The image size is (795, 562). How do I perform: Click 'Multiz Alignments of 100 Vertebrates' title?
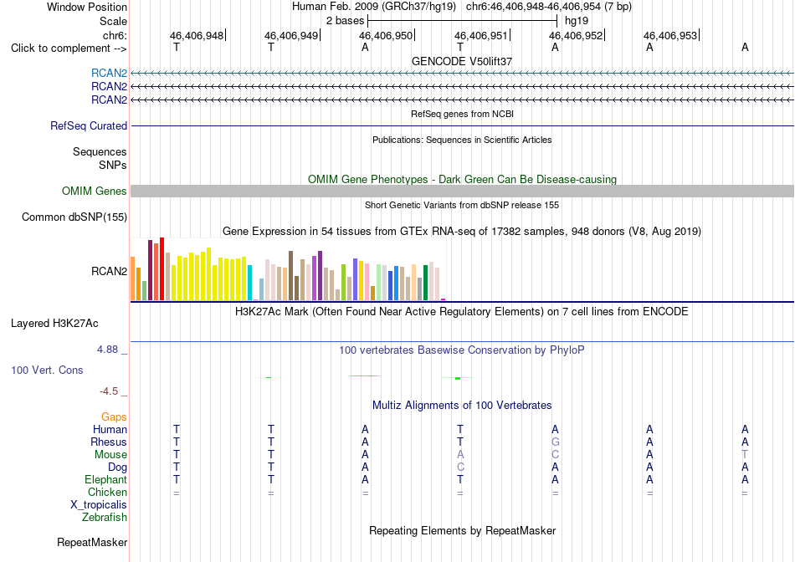point(462,406)
